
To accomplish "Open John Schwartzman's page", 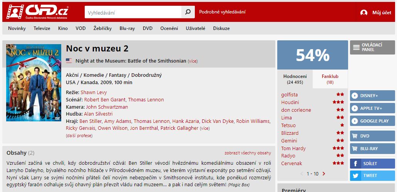I will tap(107, 107).
